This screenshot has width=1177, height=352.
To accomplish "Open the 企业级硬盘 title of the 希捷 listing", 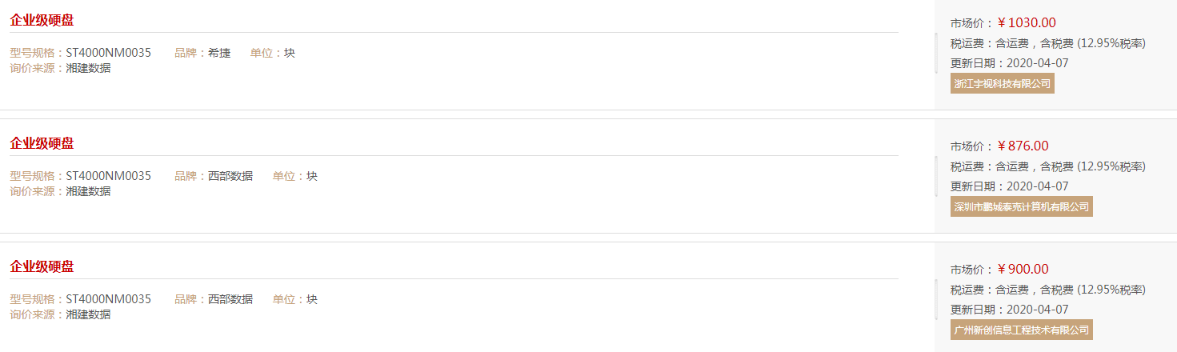I will click(x=42, y=20).
